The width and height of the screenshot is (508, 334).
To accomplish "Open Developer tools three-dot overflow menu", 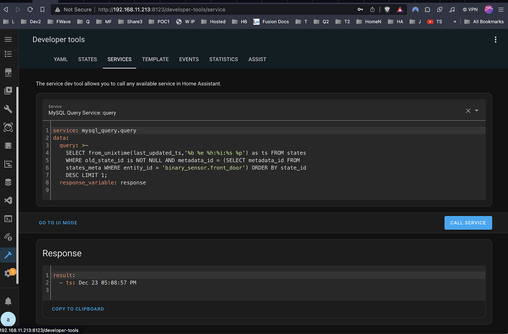I will (495, 39).
